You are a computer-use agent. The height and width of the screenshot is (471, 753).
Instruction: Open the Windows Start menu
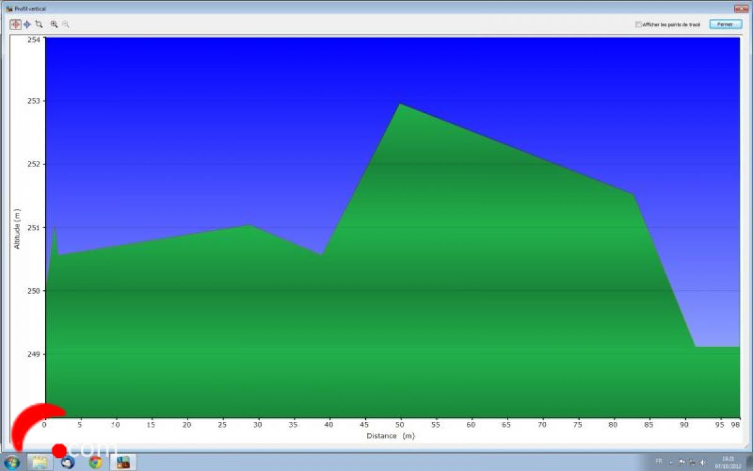(12, 462)
